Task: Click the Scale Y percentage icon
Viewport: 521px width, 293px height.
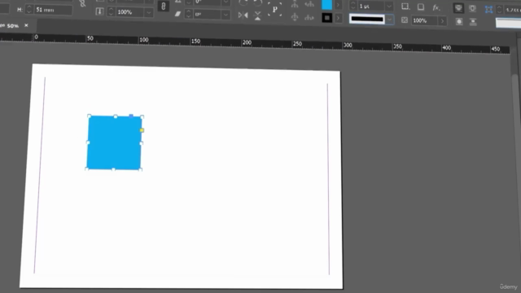Action: point(99,11)
